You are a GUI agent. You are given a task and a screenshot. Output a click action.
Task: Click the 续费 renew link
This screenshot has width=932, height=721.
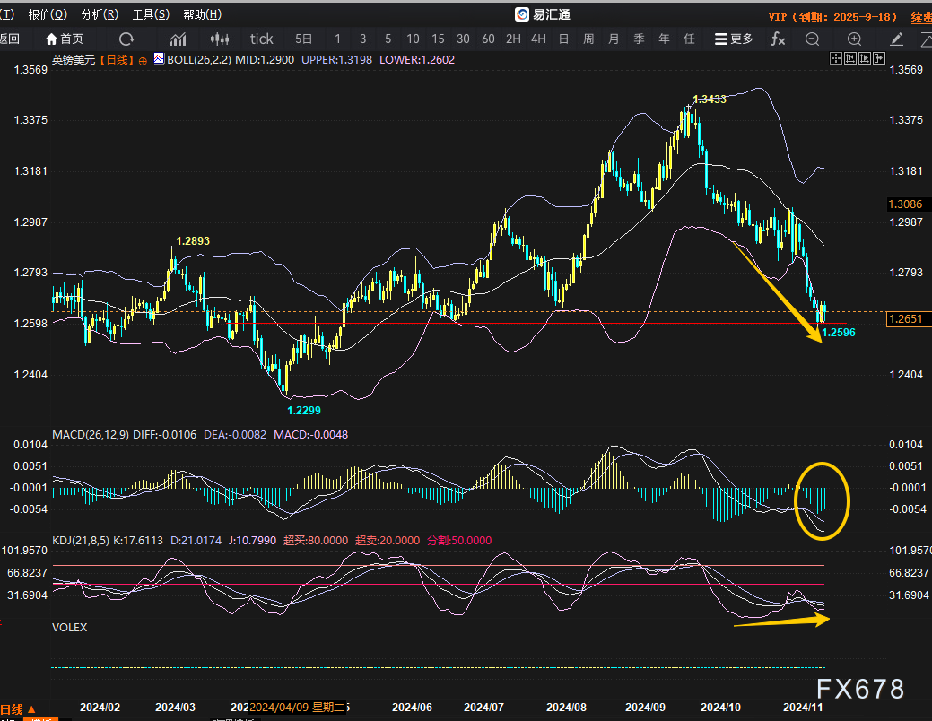(x=920, y=16)
